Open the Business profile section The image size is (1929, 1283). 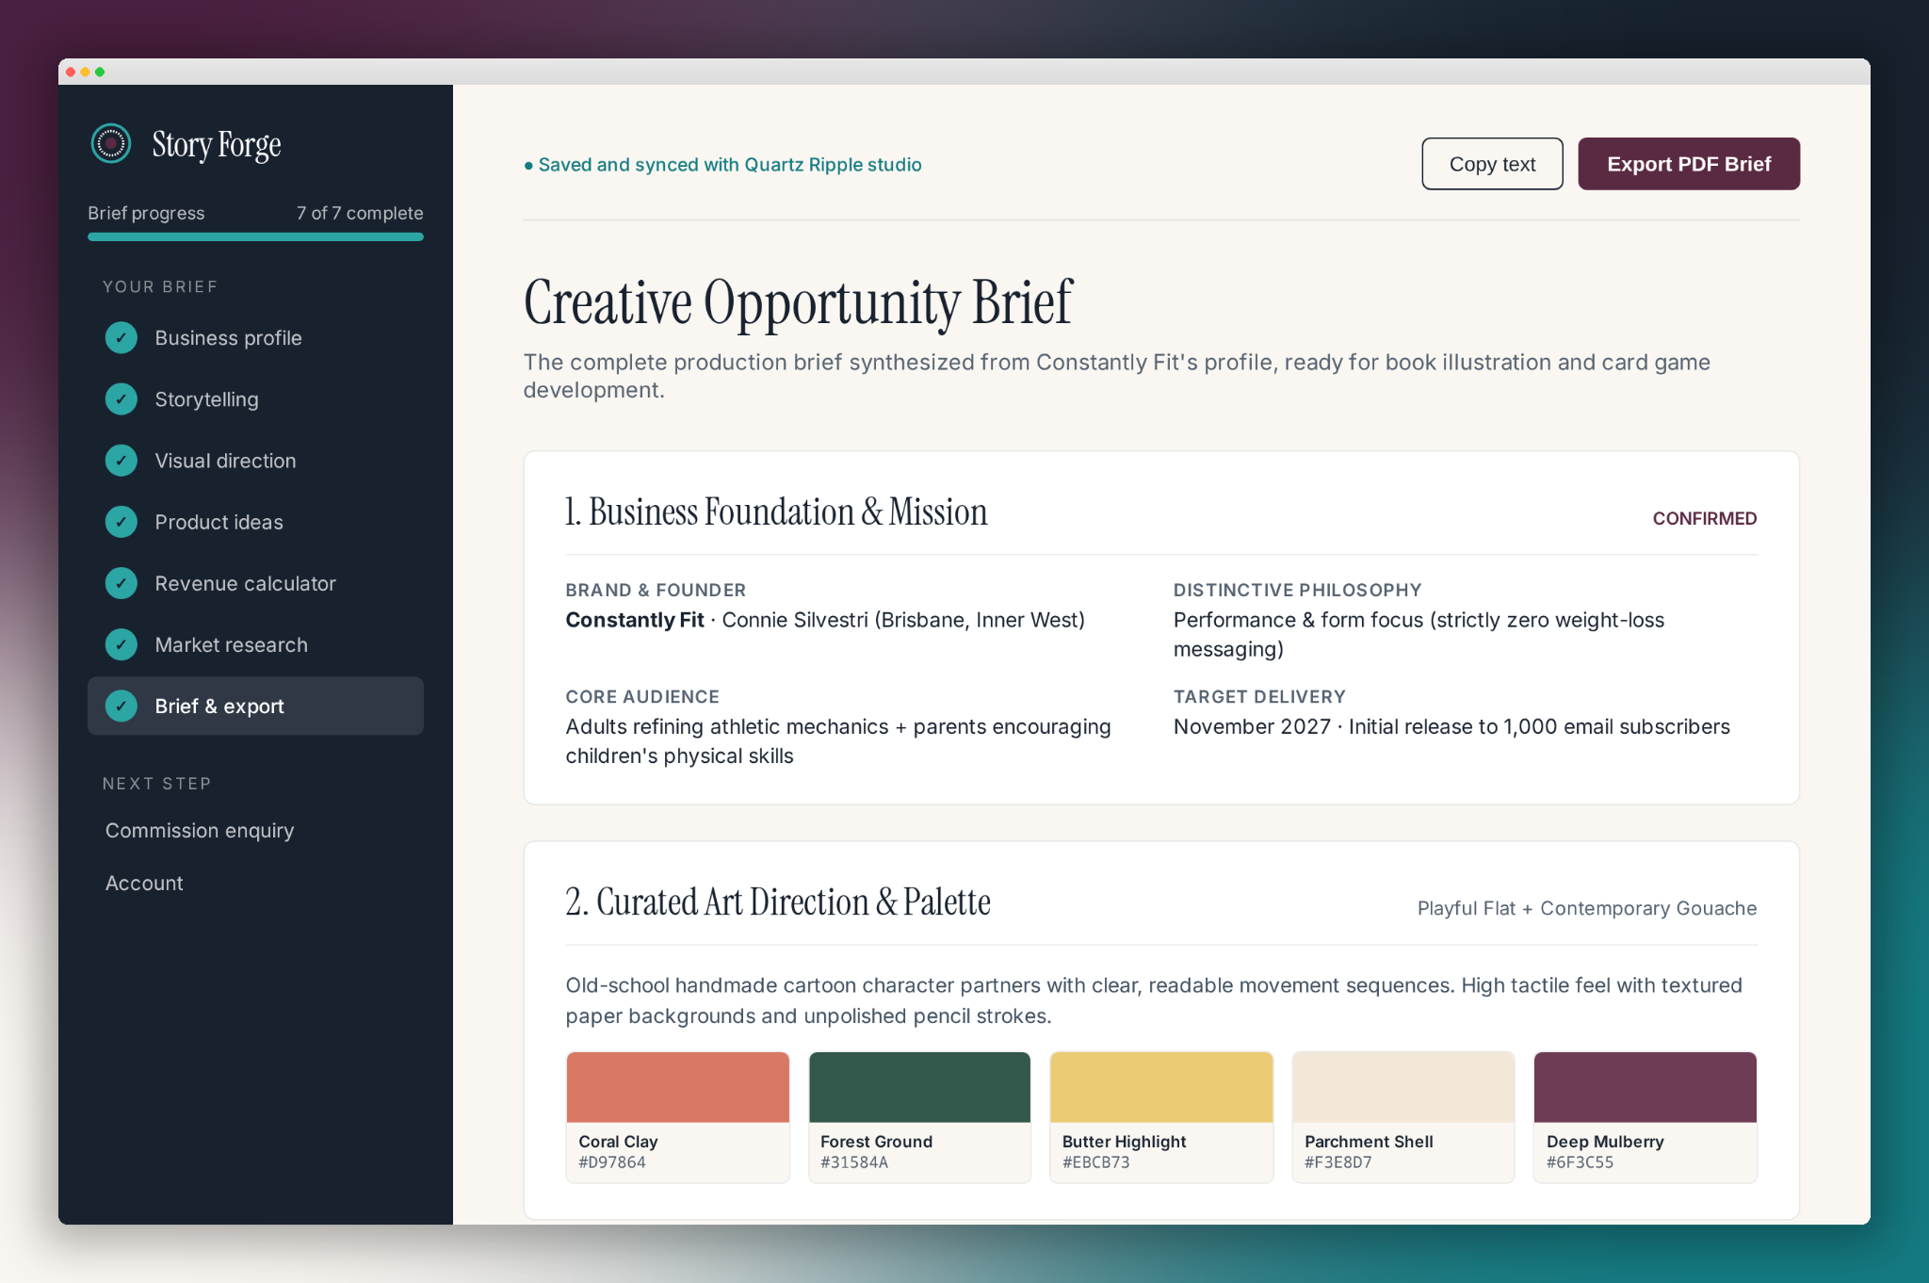pyautogui.click(x=255, y=337)
